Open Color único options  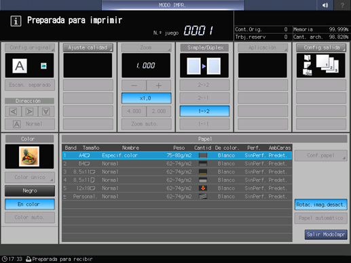(30, 178)
